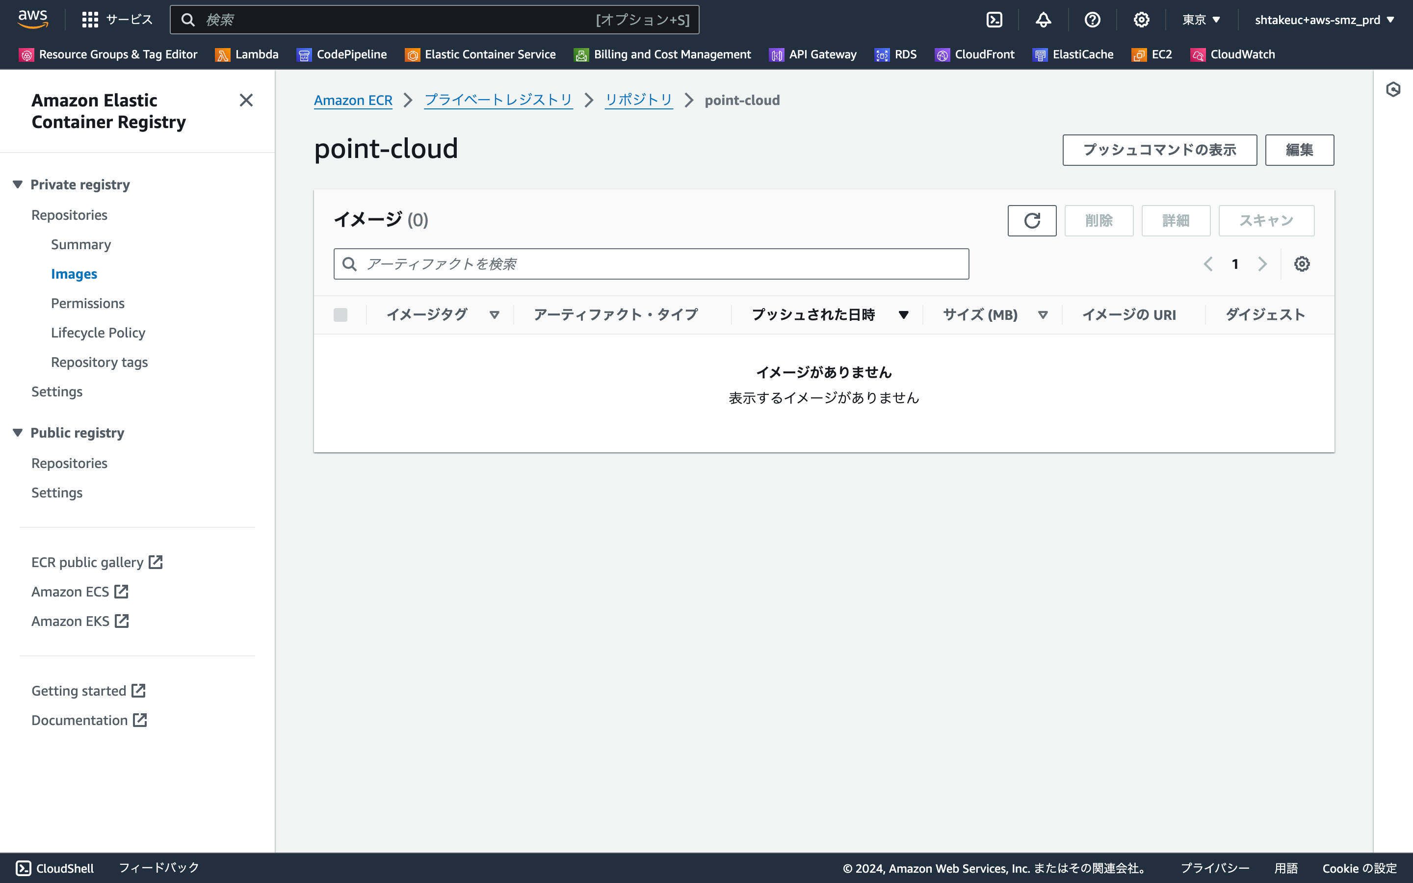The height and width of the screenshot is (883, 1413).
Task: Follow the プライベートレジストリ breadcrumb link
Action: (x=498, y=101)
